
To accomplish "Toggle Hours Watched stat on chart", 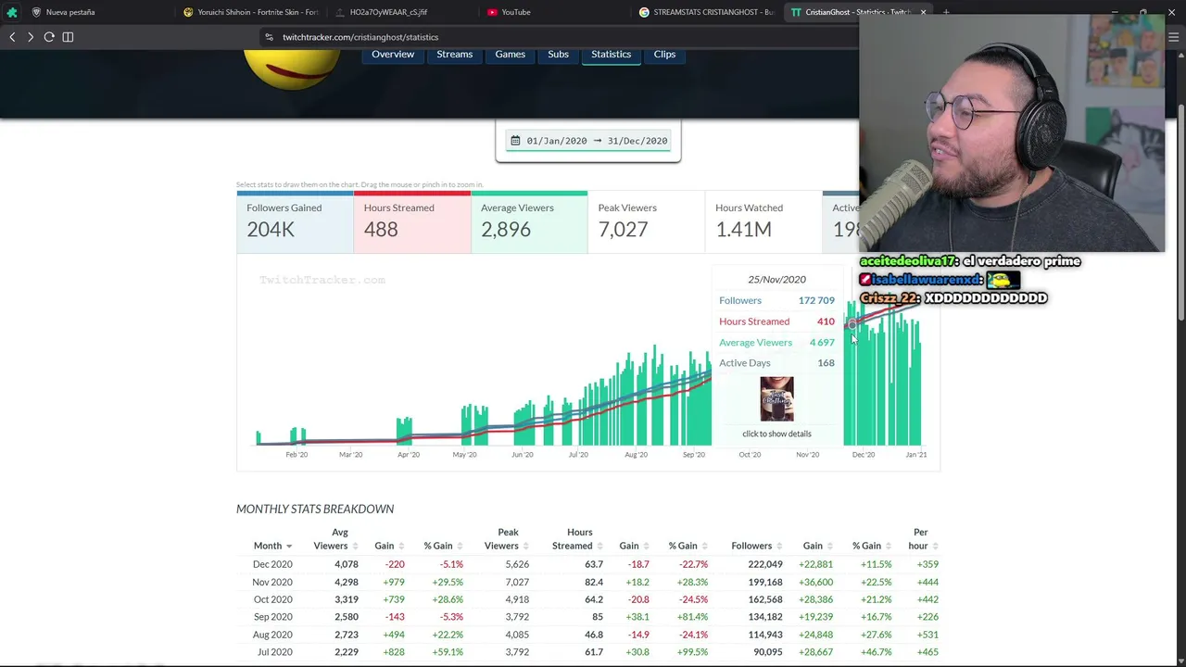I will [763, 221].
